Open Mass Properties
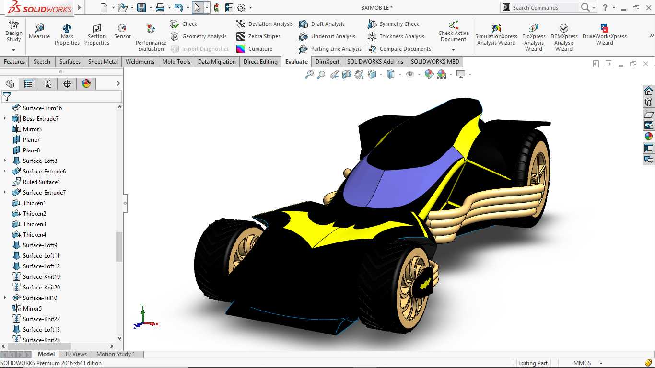 [x=67, y=35]
